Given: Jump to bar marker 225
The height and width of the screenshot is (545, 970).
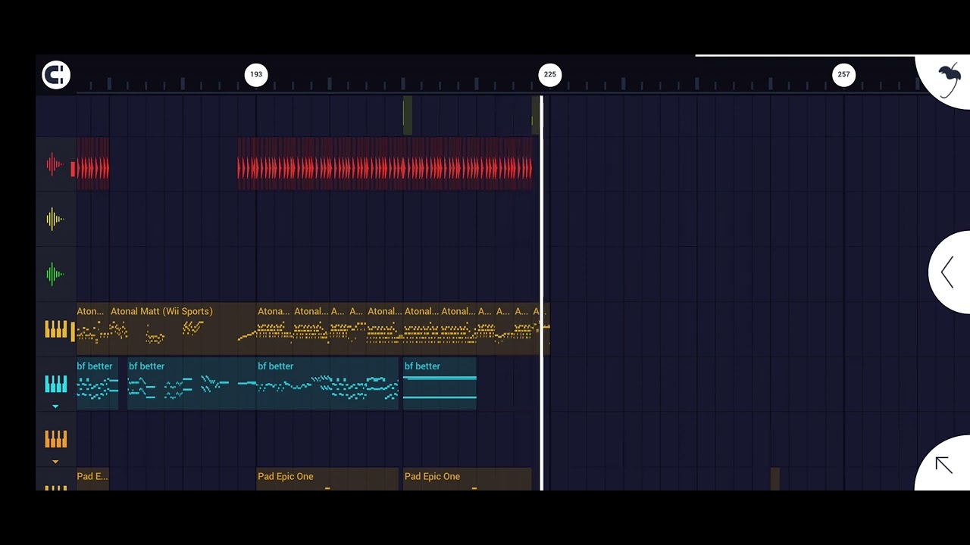Looking at the screenshot, I should [549, 74].
